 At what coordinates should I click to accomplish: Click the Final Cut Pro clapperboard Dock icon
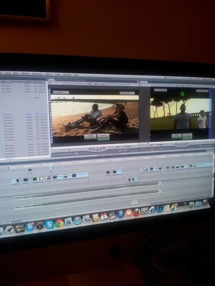click(x=112, y=216)
